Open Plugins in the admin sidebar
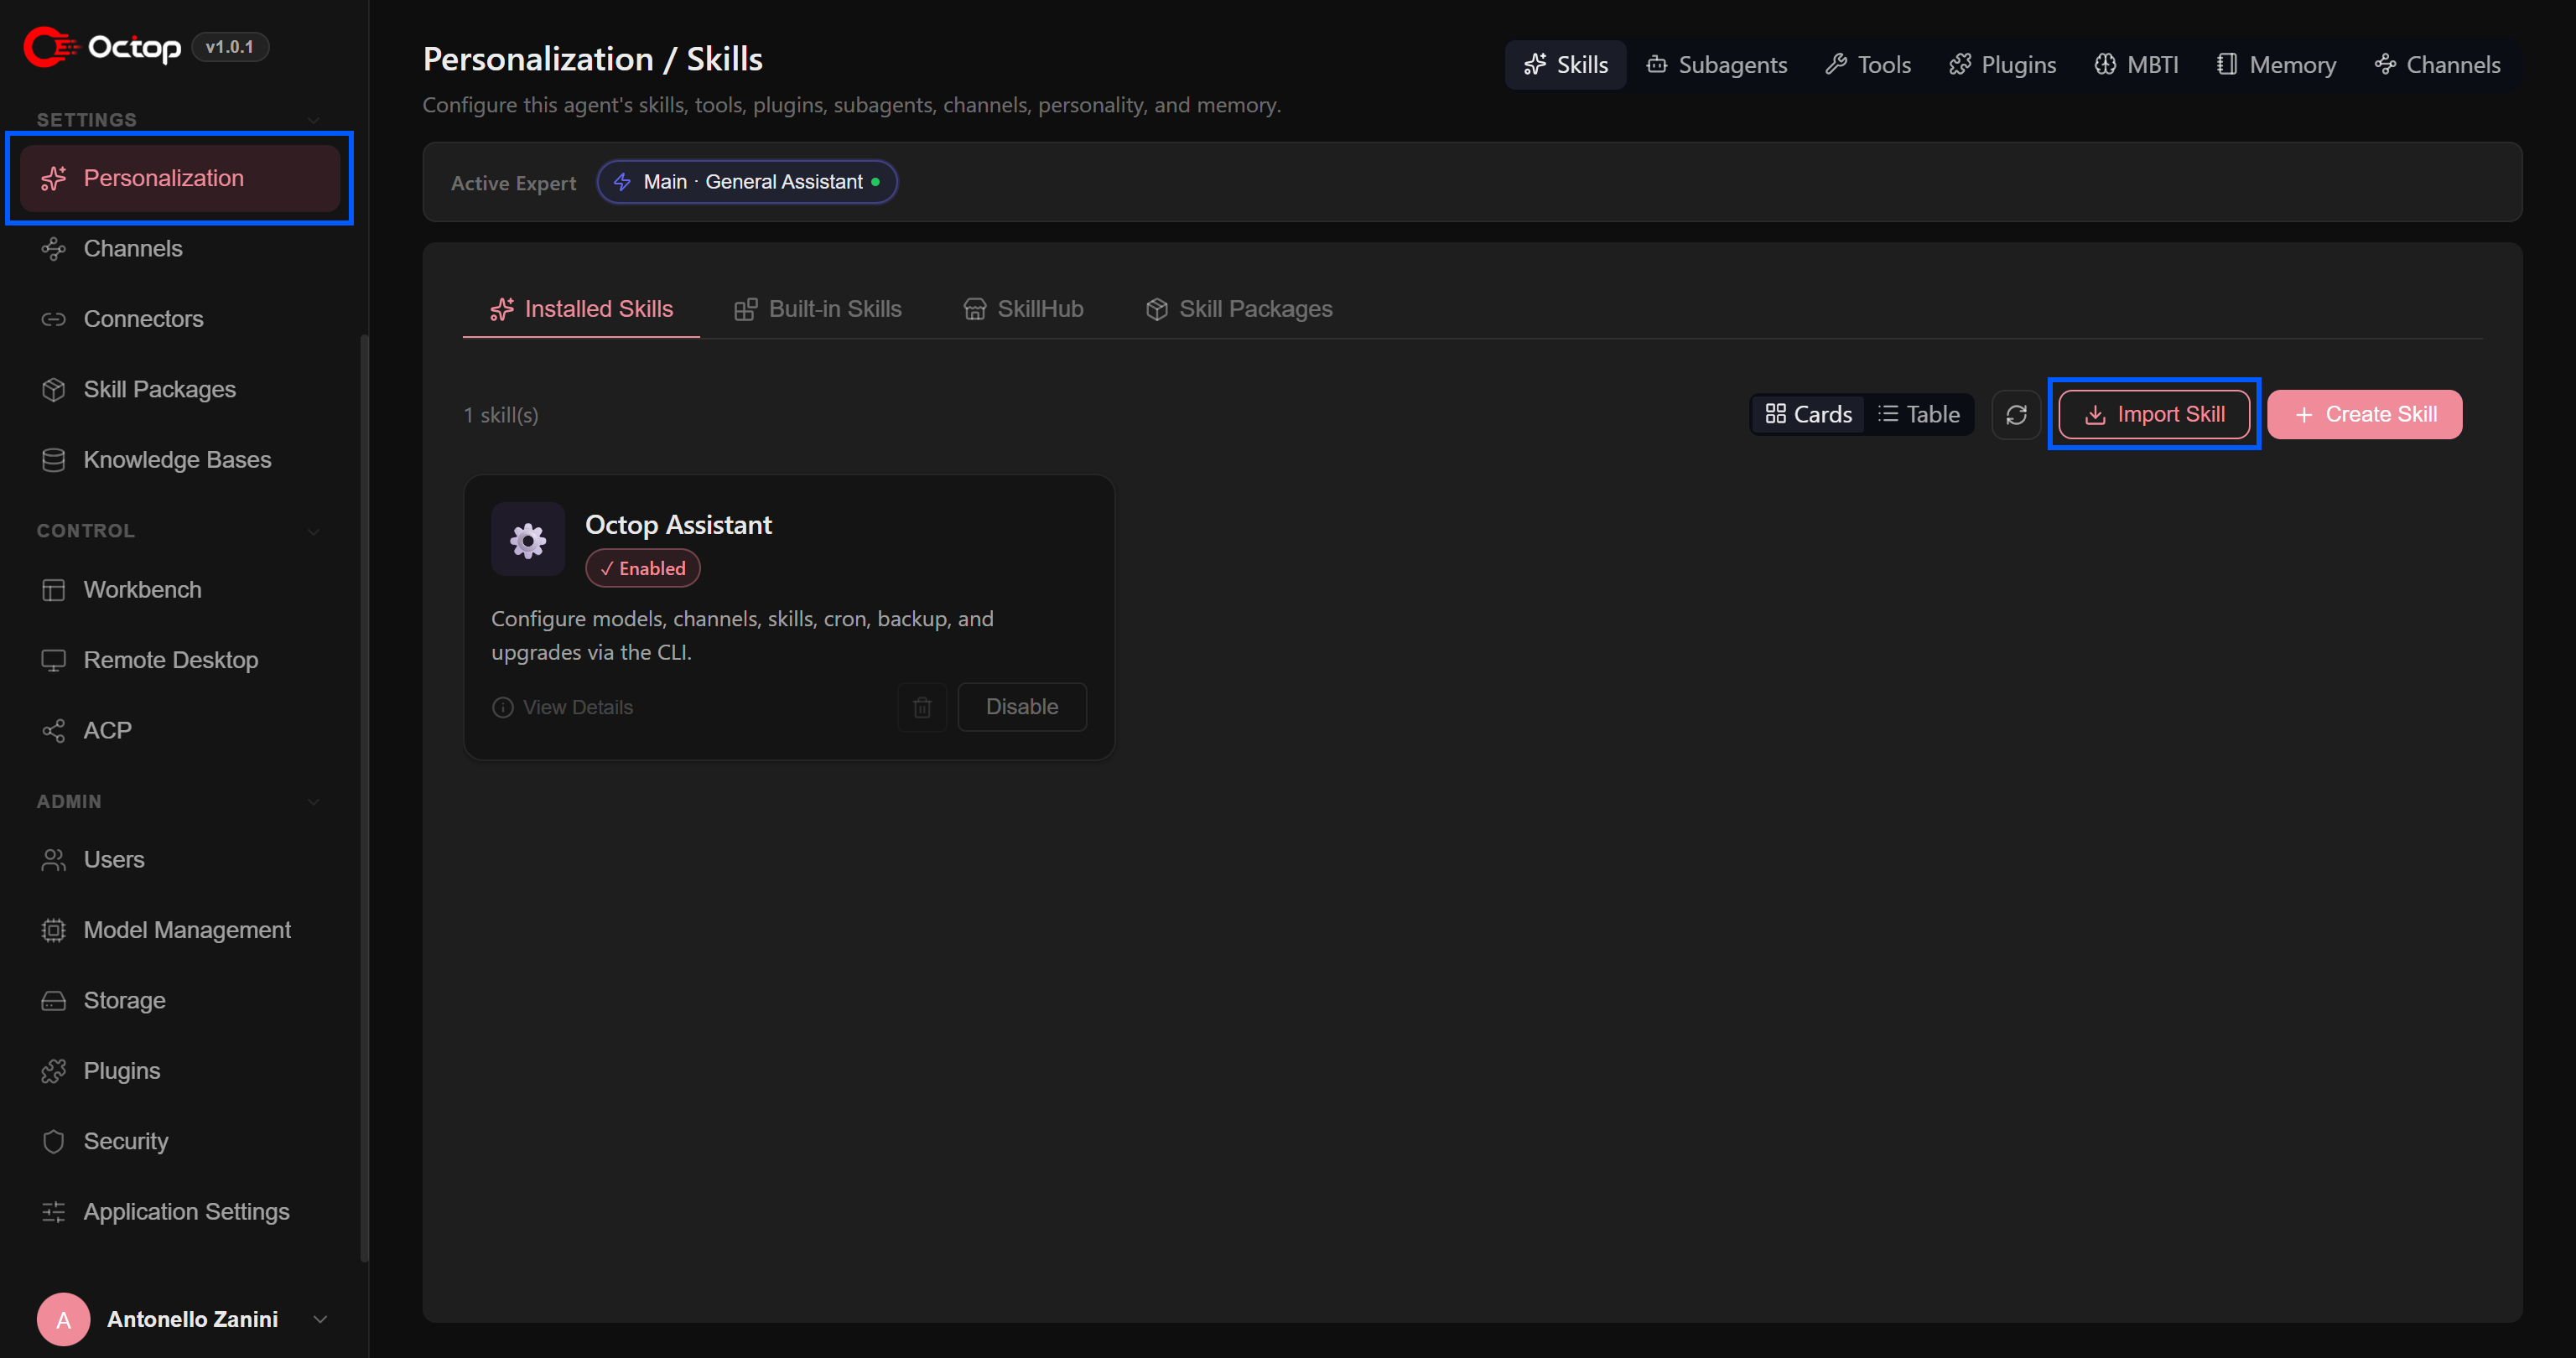2576x1358 pixels. [180, 1071]
